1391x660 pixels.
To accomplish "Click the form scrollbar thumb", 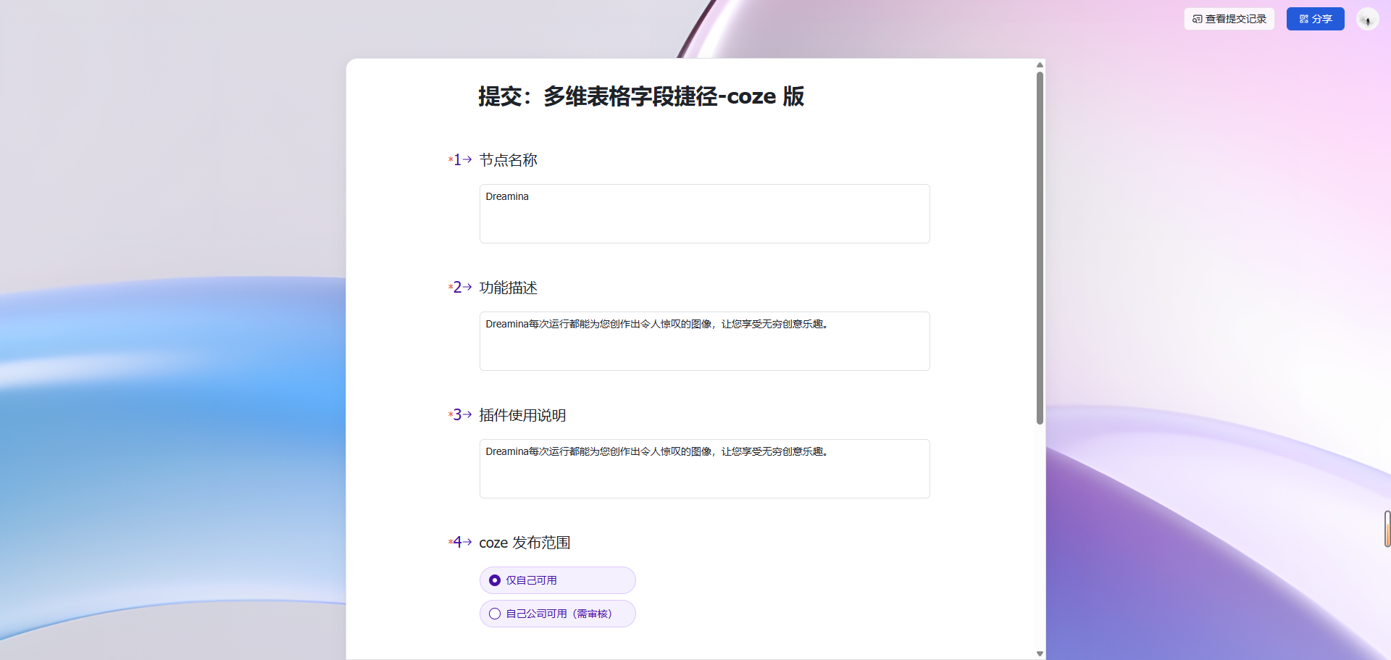I will 1040,248.
